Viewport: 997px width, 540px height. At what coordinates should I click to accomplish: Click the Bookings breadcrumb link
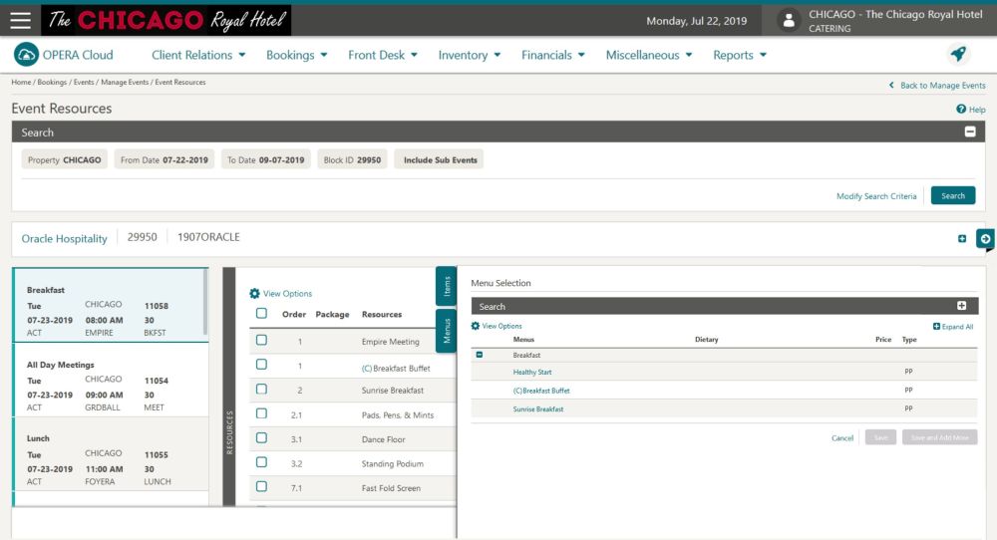pos(52,82)
